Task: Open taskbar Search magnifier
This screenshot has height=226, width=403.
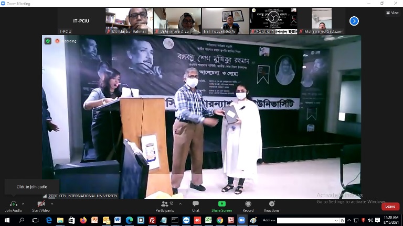Action: [x=22, y=220]
